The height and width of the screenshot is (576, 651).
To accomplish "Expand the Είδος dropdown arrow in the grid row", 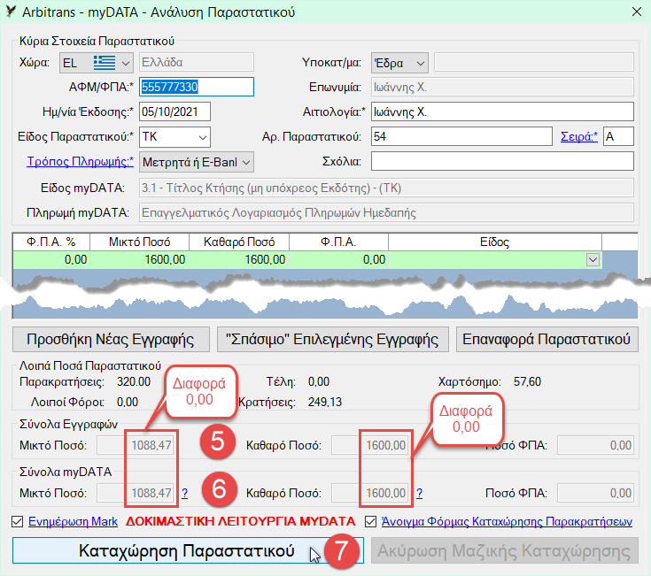I will [x=593, y=259].
